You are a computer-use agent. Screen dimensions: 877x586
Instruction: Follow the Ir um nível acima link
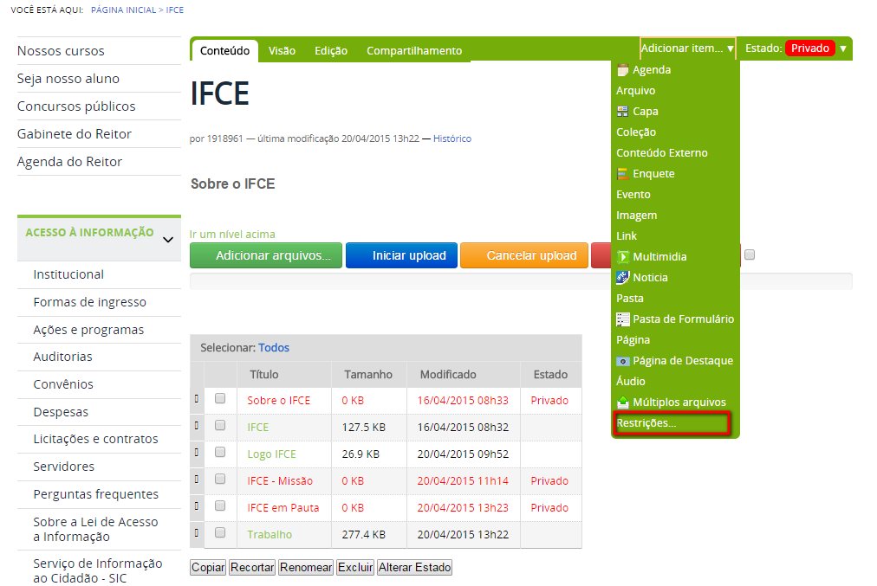coord(232,234)
